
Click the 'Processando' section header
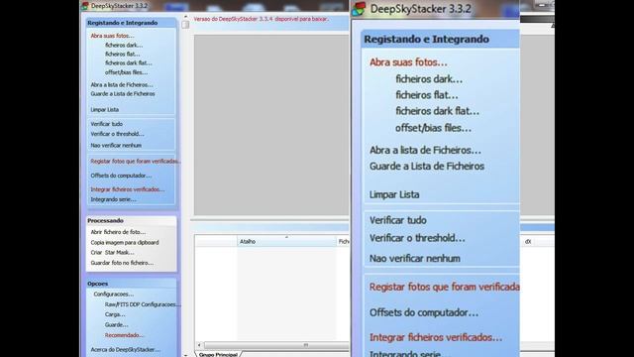pyautogui.click(x=106, y=220)
